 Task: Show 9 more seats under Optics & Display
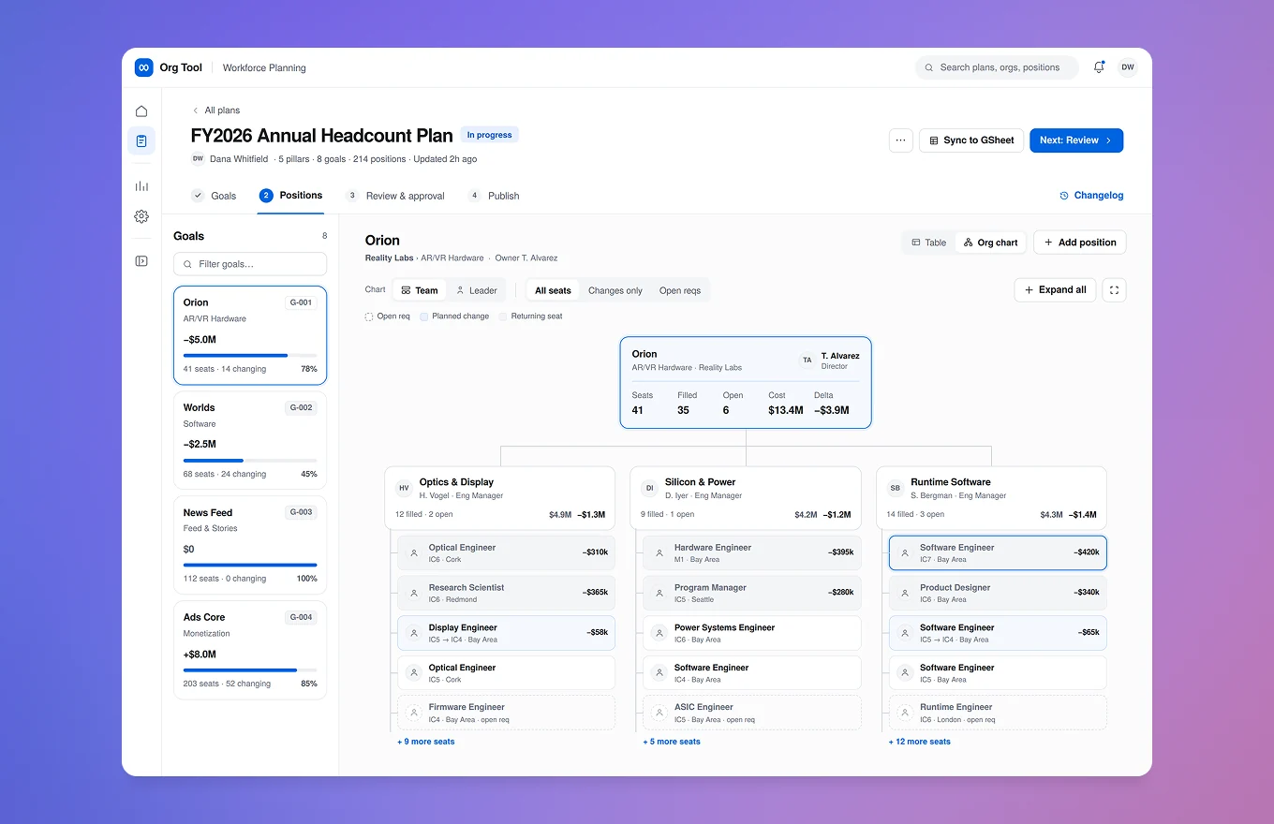[x=426, y=742]
